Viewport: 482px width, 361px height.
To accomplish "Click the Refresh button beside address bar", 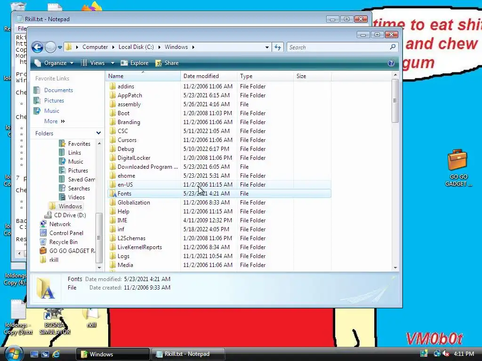I will (278, 47).
